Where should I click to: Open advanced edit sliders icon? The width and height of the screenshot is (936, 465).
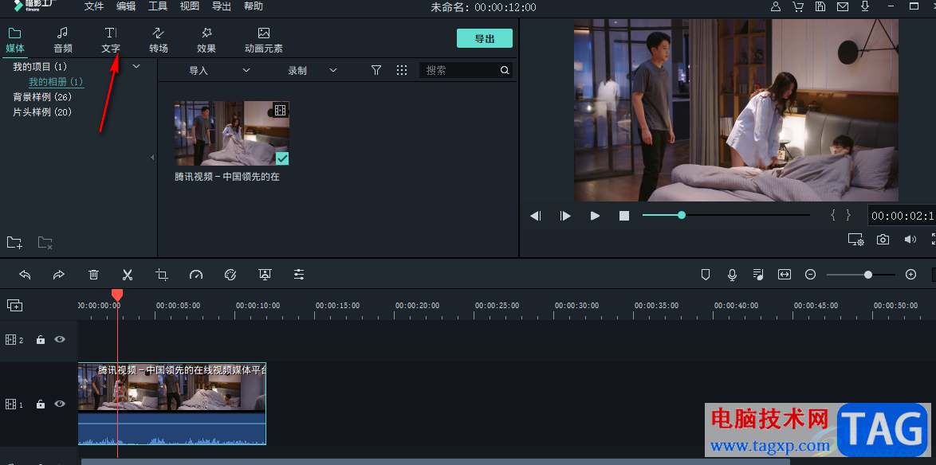299,274
